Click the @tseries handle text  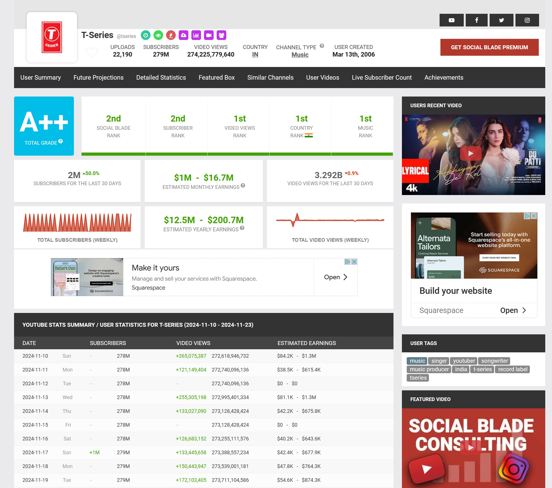pyautogui.click(x=126, y=36)
